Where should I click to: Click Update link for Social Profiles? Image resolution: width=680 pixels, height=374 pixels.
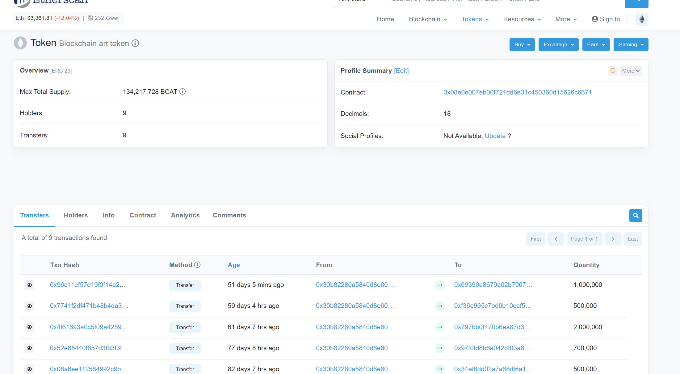coord(495,136)
